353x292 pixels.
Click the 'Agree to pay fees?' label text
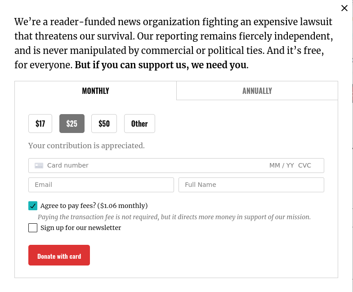pos(94,206)
